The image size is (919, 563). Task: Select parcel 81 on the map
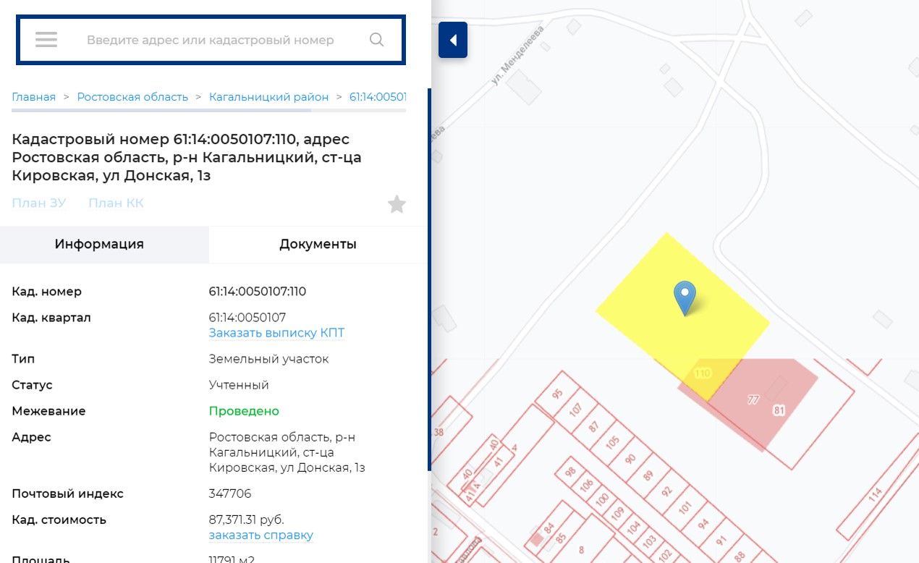point(779,410)
